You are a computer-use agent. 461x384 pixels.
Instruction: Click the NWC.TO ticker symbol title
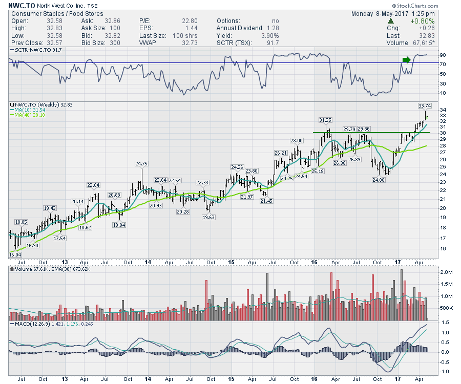pyautogui.click(x=22, y=6)
